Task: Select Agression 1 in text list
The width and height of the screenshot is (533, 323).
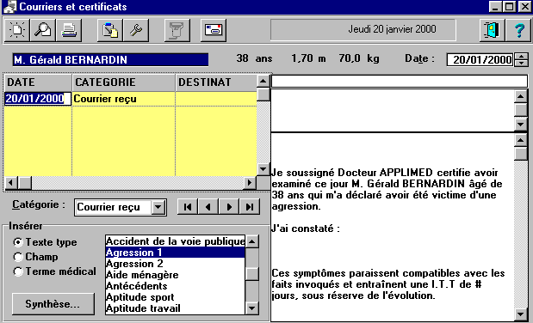Action: (x=175, y=253)
